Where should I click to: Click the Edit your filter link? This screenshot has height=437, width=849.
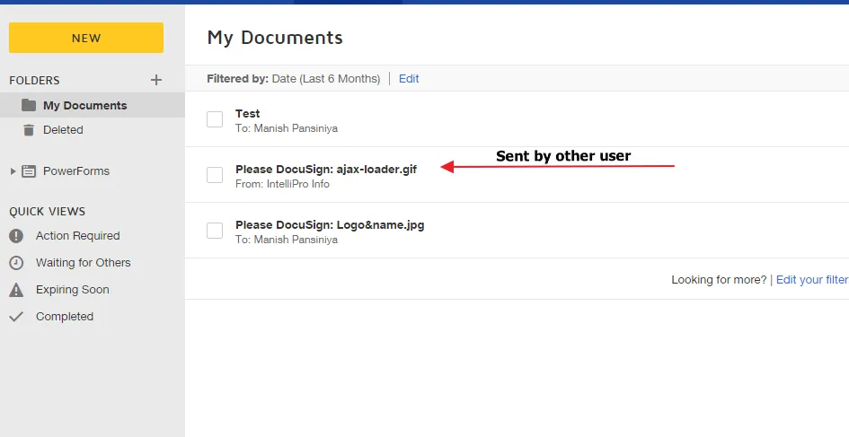(811, 280)
